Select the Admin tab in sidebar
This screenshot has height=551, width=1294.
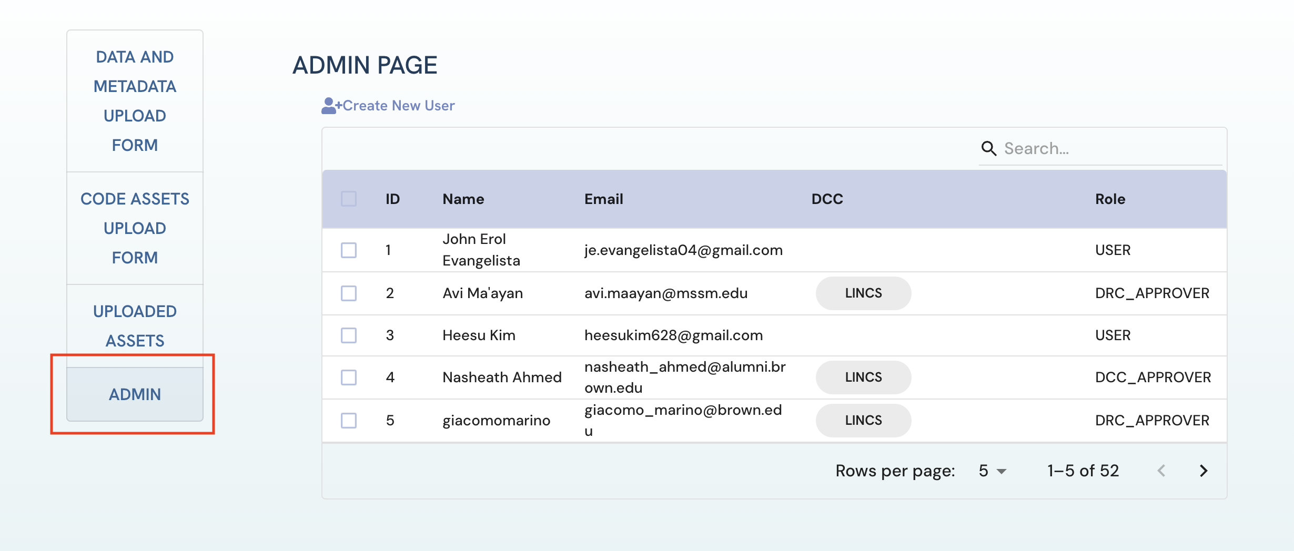click(x=135, y=394)
